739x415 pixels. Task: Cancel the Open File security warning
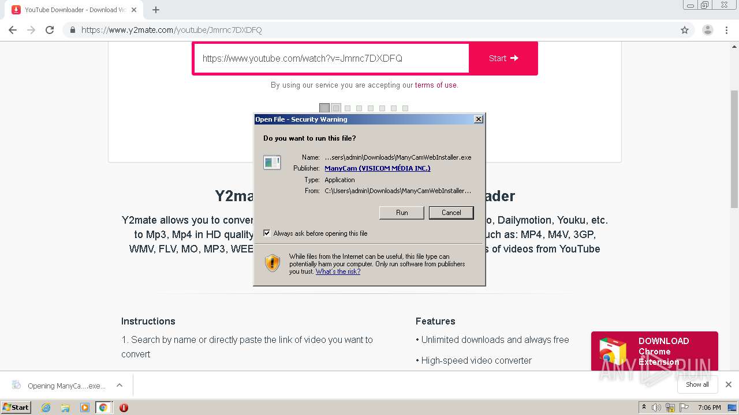[x=451, y=213]
